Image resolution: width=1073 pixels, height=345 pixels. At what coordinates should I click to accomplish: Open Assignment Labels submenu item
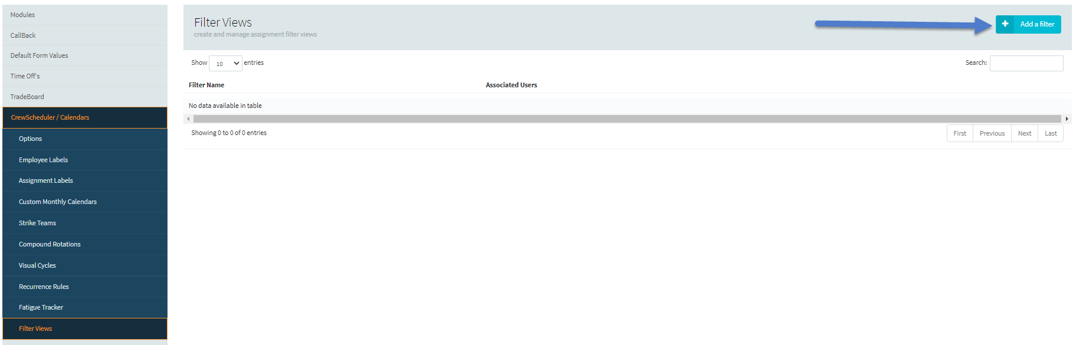(85, 180)
